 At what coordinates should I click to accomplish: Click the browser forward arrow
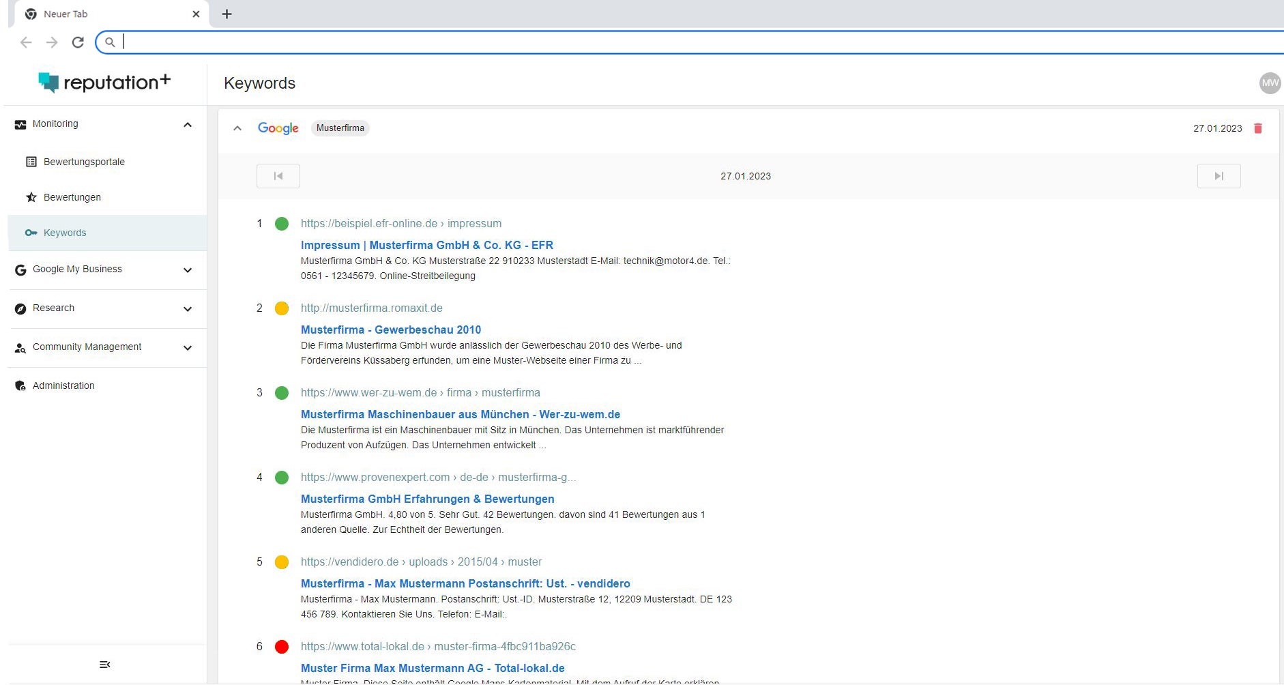(52, 42)
